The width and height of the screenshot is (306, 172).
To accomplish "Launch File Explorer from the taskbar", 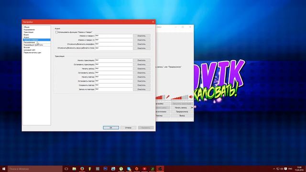I will [x=74, y=169].
